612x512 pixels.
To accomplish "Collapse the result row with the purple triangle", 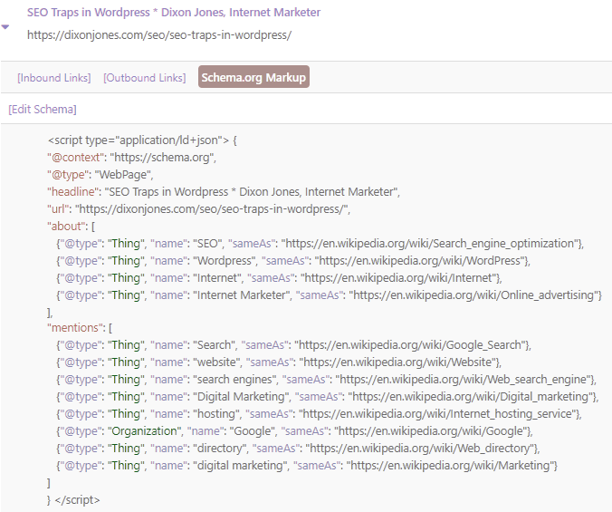I will pos(5,27).
